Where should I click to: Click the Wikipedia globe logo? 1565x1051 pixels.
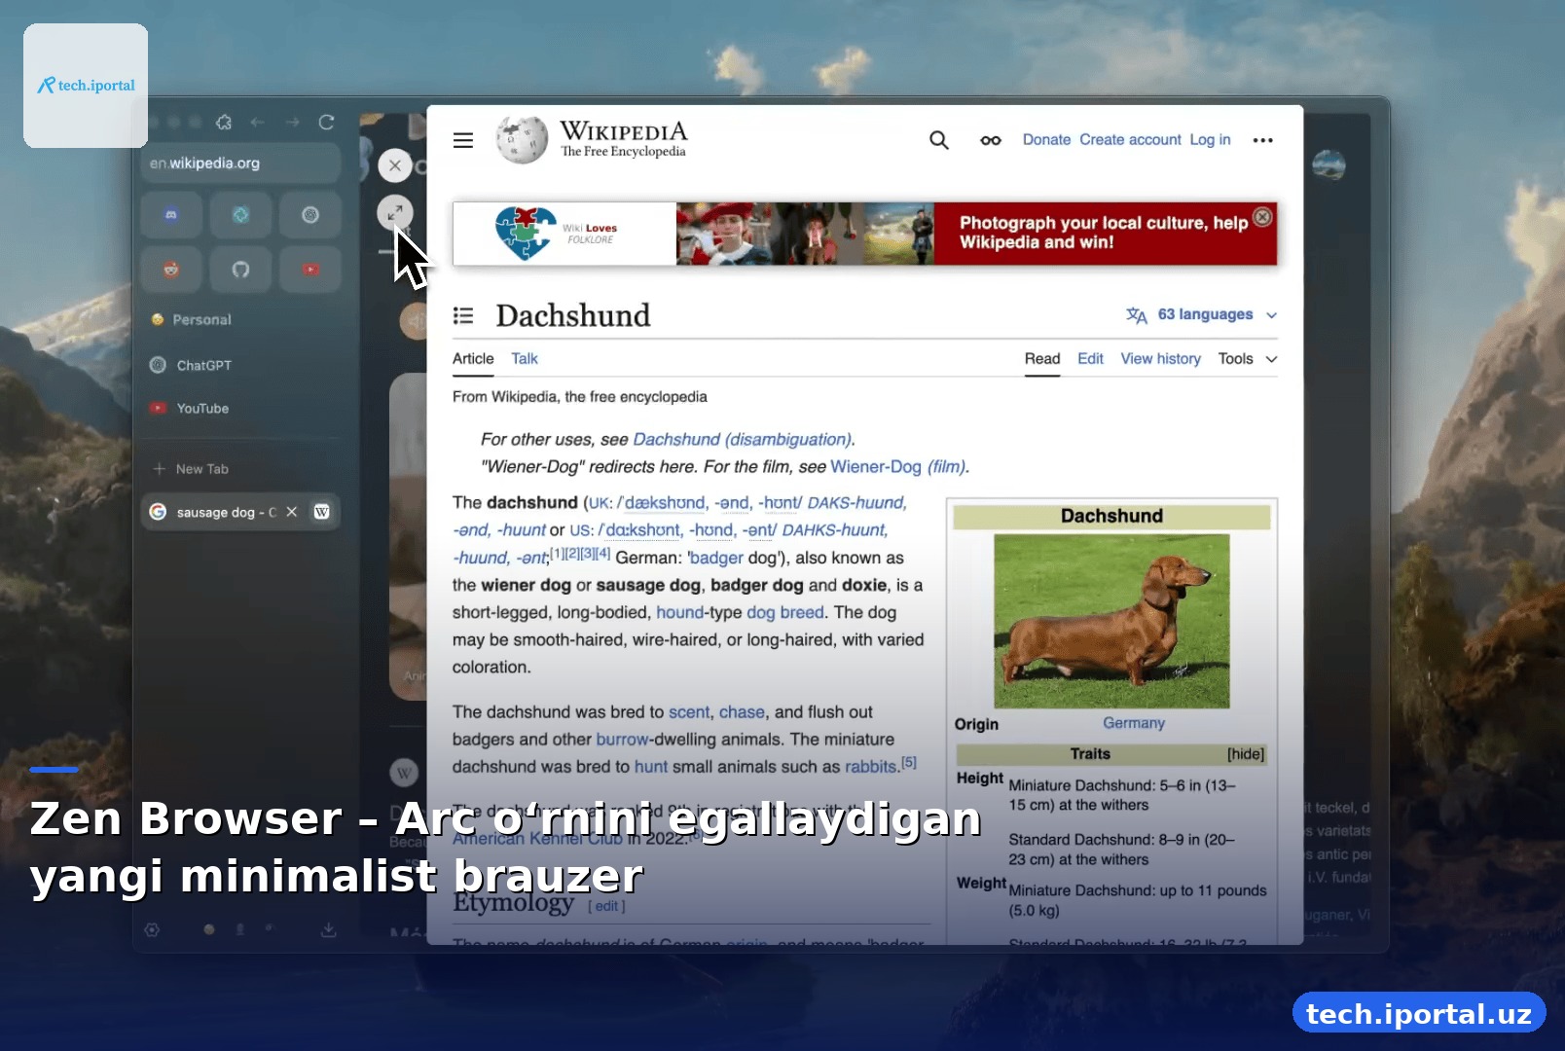pyautogui.click(x=522, y=140)
